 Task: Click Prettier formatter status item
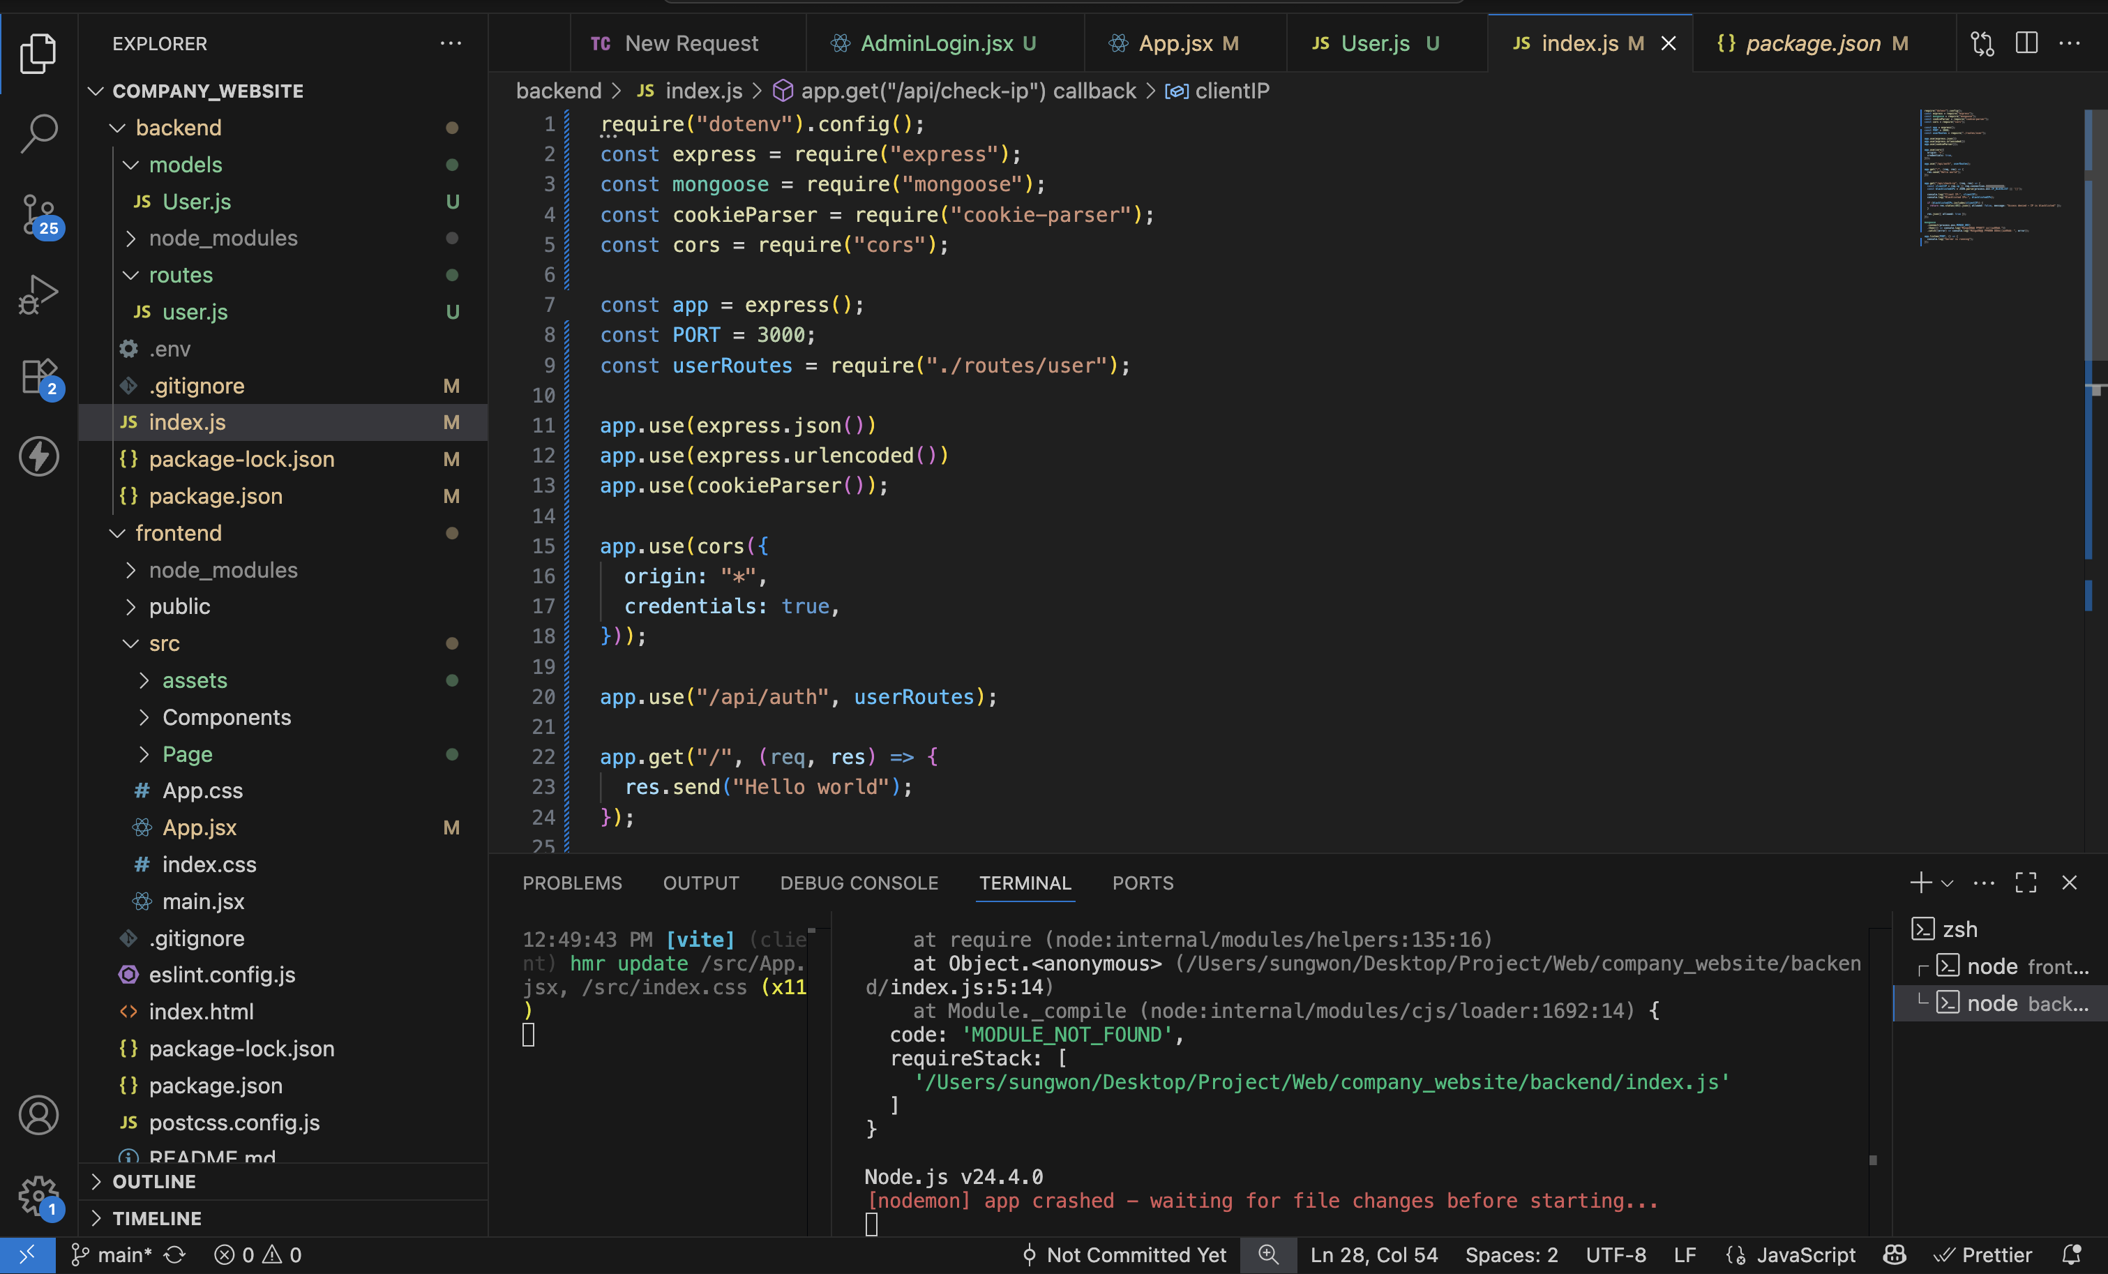(x=1983, y=1254)
